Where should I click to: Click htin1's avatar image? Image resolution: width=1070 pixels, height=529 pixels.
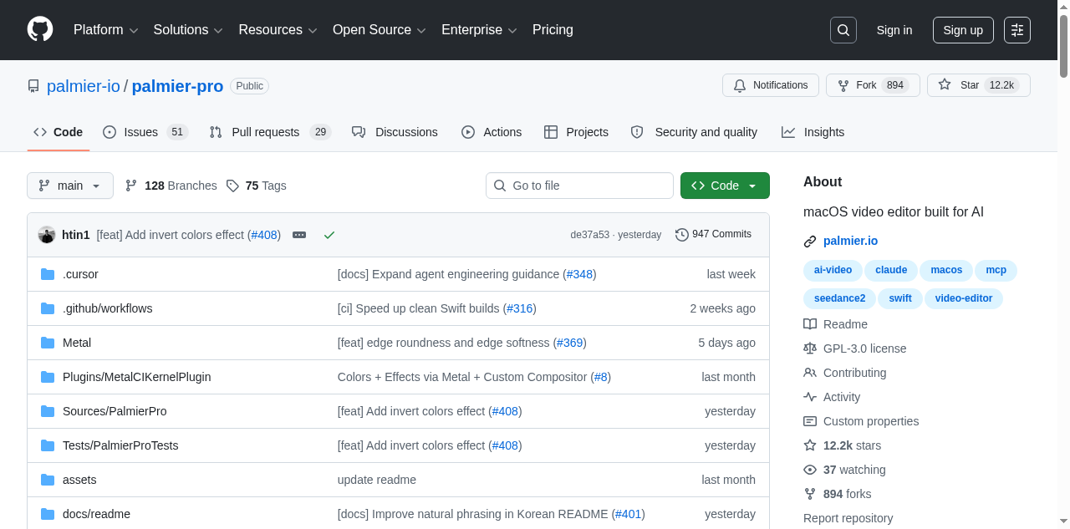(47, 235)
